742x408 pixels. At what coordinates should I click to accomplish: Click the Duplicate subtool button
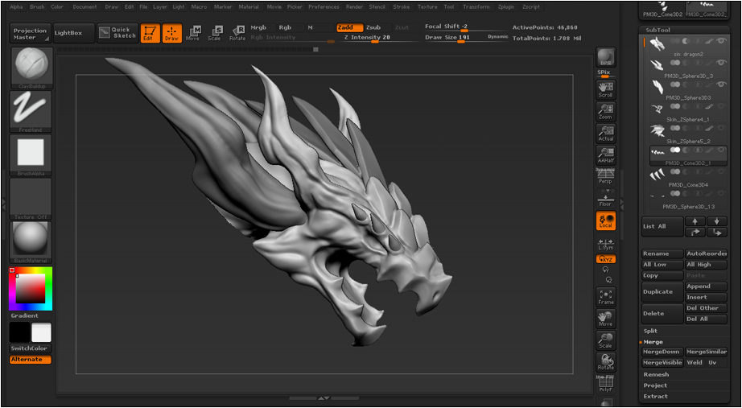click(x=662, y=291)
